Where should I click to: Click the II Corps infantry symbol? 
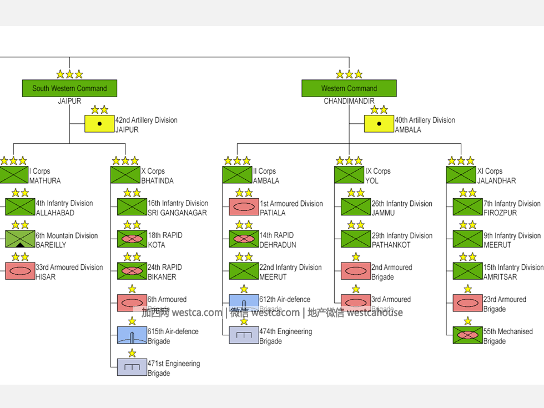click(238, 175)
